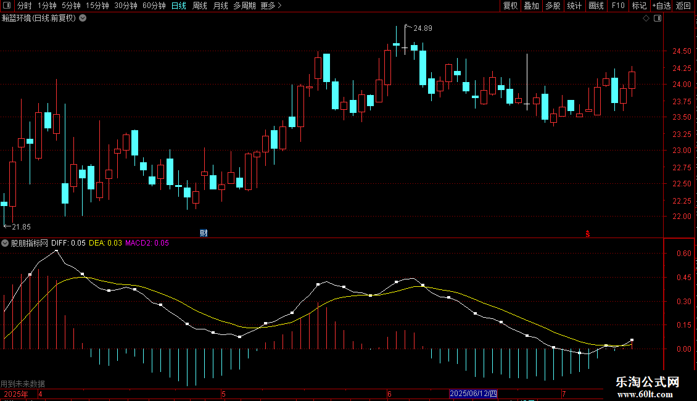Toggle the left side panel icon
The image size is (697, 401).
(x=7, y=6)
